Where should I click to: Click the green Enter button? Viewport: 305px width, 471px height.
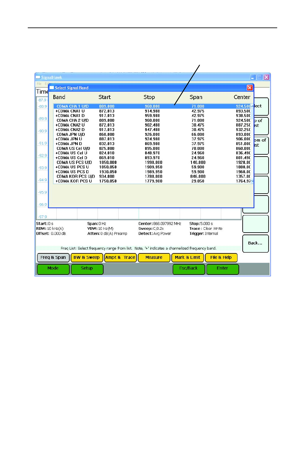coord(223,269)
